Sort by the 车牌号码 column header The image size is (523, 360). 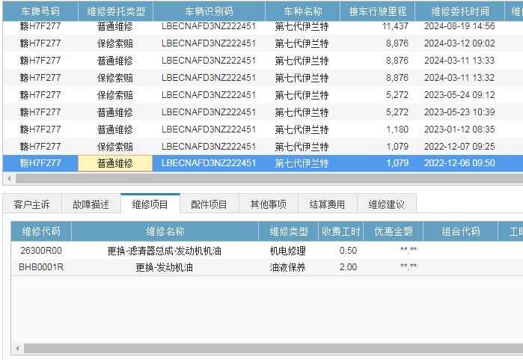click(40, 11)
